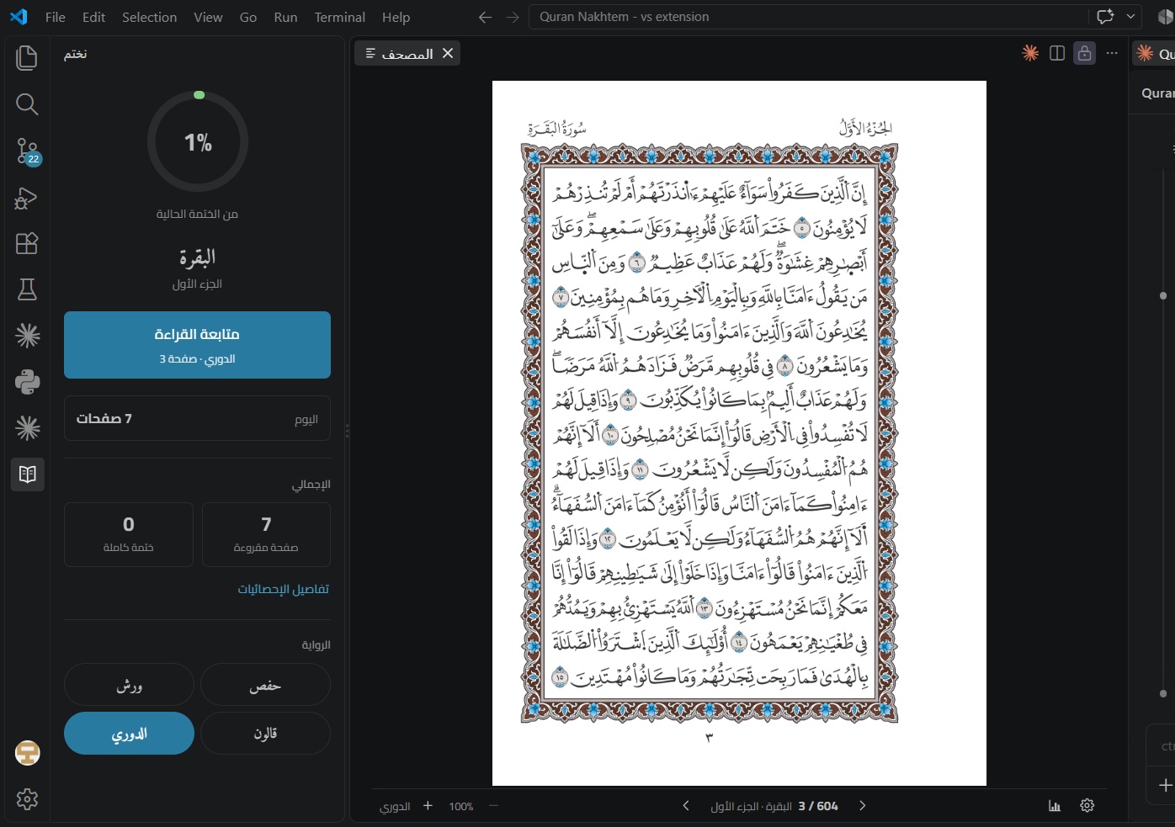Click the من الختمة الحالية caption

197,215
